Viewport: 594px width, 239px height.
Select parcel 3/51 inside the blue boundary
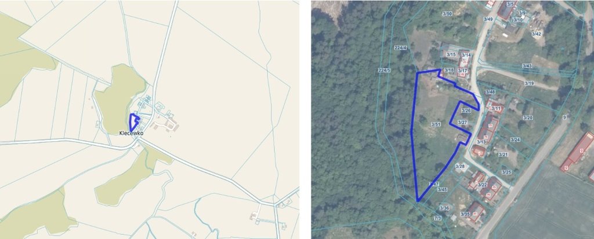tap(436, 124)
